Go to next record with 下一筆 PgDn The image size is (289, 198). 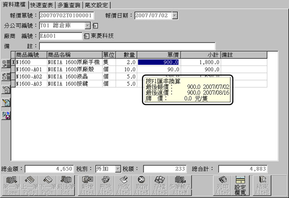[47, 186]
